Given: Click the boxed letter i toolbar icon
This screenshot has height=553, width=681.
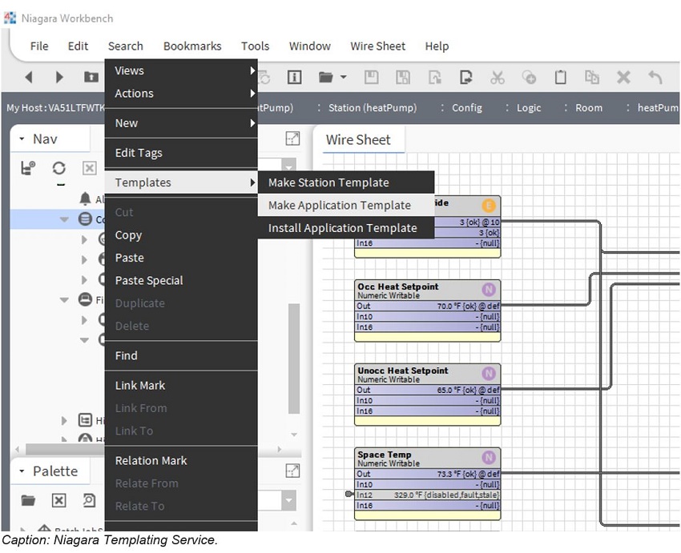Looking at the screenshot, I should pyautogui.click(x=294, y=77).
